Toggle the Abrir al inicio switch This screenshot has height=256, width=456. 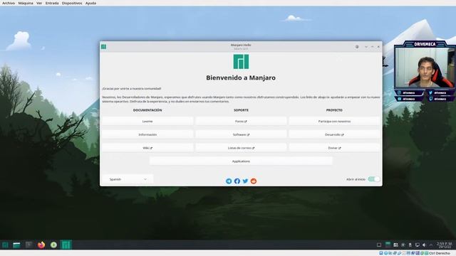click(373, 179)
